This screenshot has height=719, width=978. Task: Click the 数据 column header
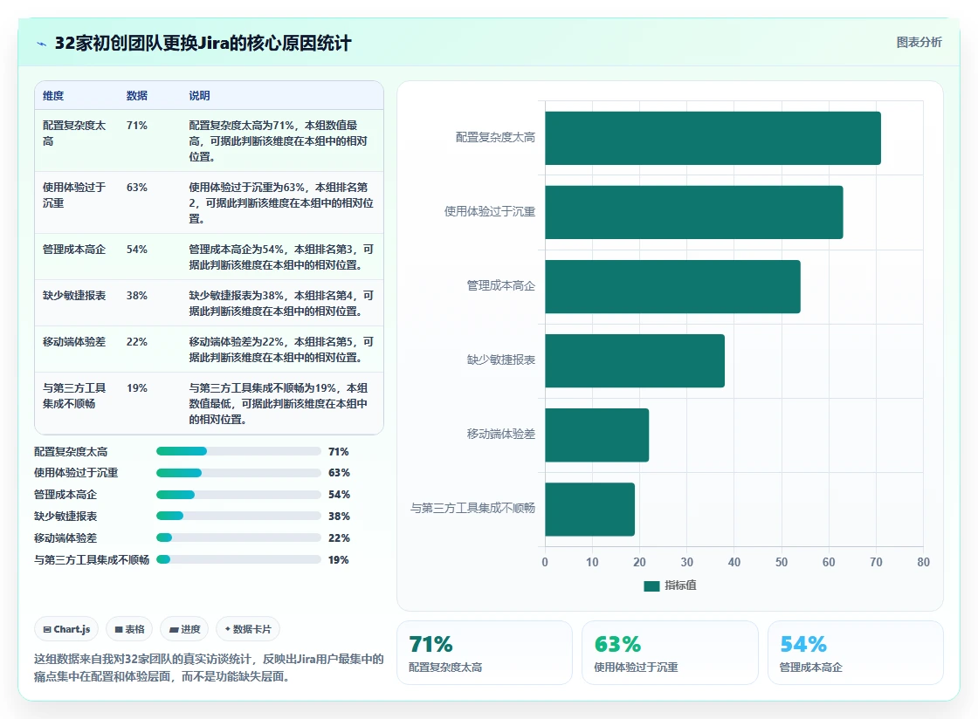[x=136, y=95]
